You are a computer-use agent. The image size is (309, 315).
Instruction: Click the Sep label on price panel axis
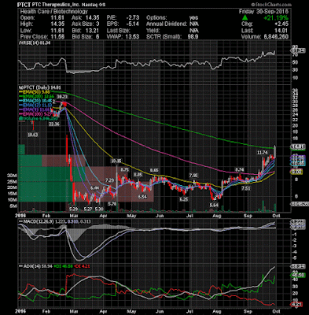coord(248,216)
